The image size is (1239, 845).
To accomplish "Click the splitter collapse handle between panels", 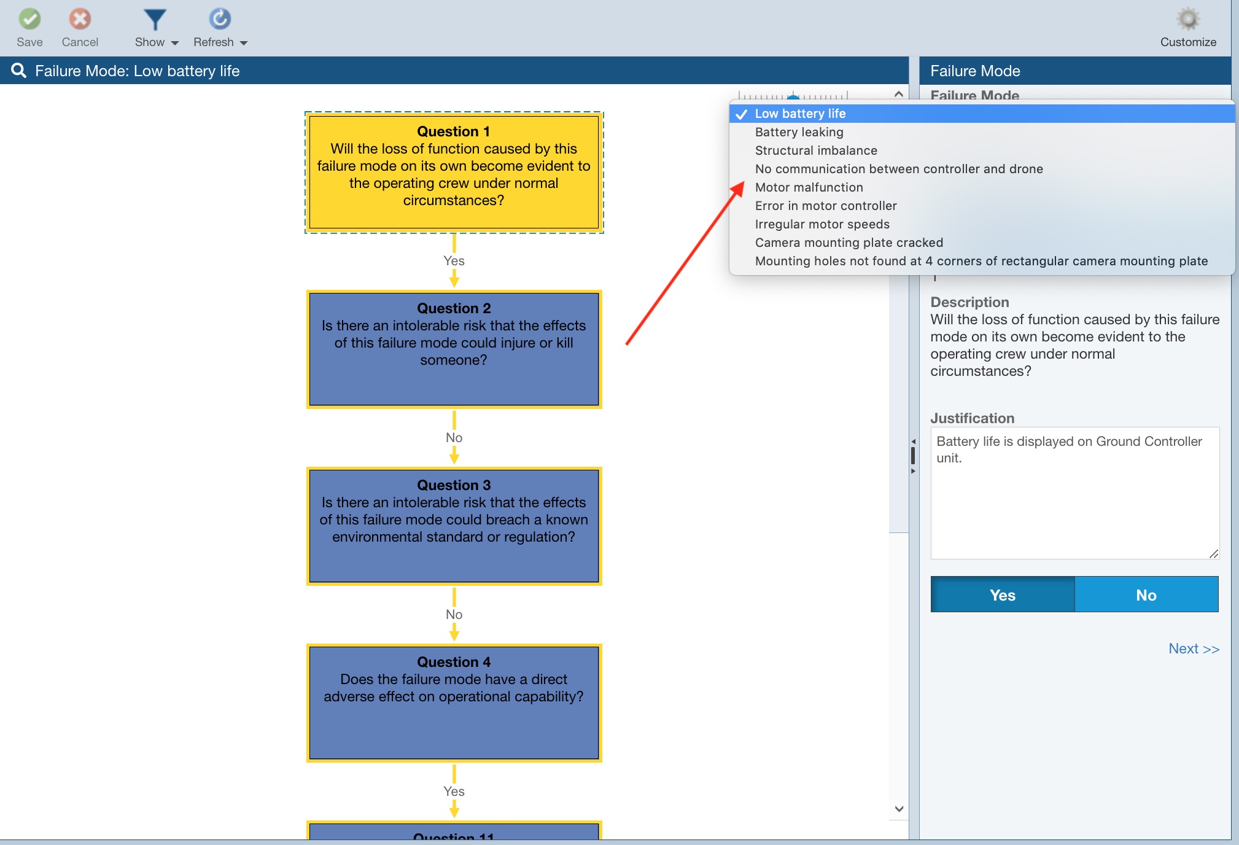I will tap(913, 456).
